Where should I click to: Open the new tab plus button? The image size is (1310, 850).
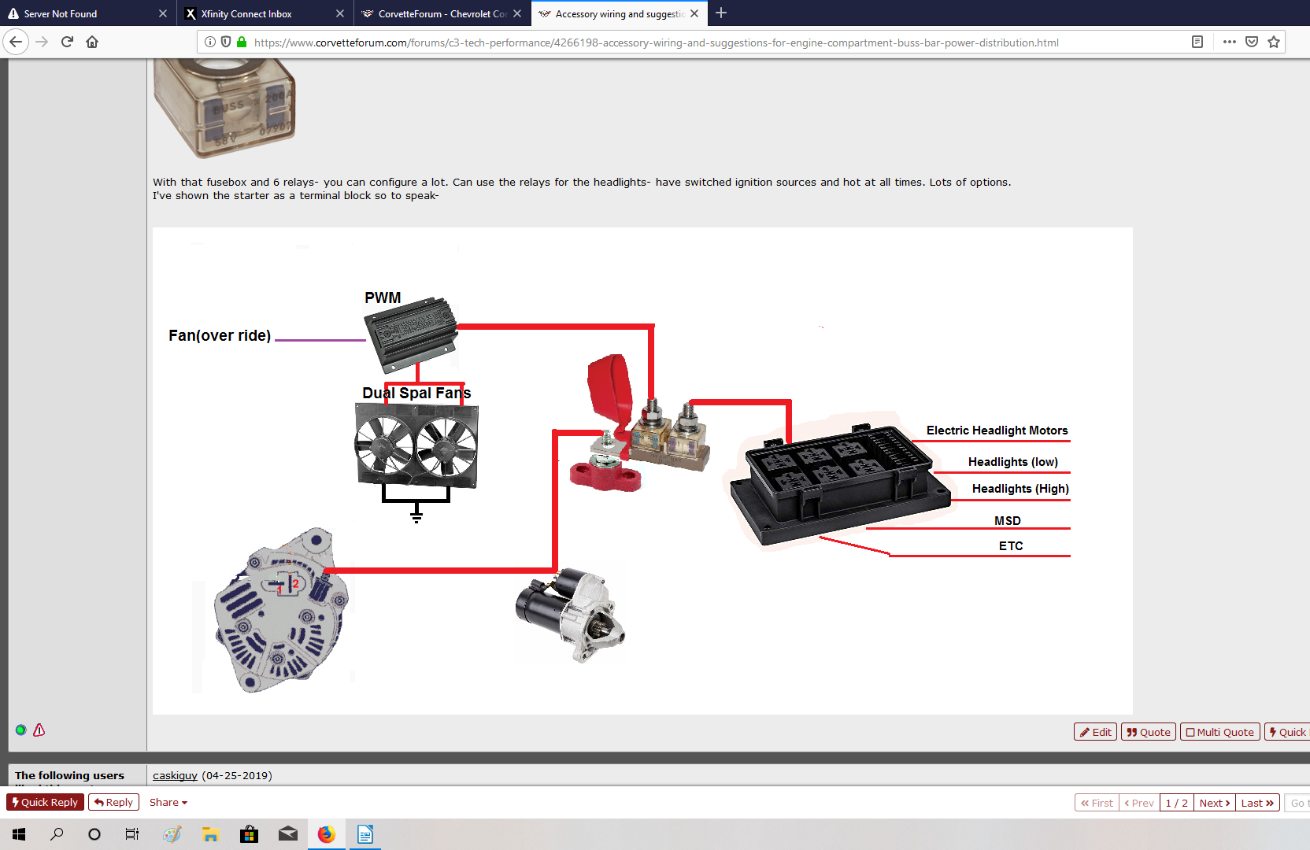pyautogui.click(x=721, y=13)
